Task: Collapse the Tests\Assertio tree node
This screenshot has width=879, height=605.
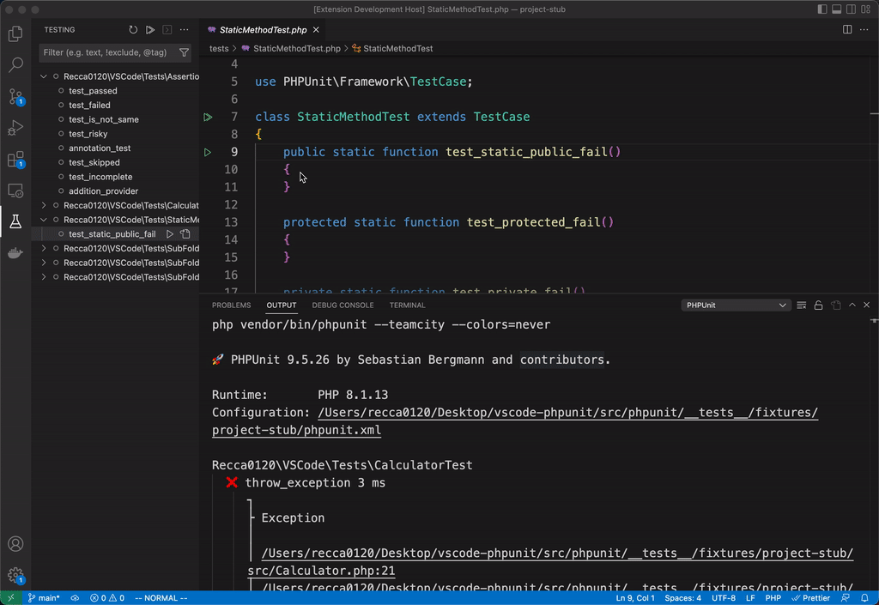Action: click(x=44, y=76)
